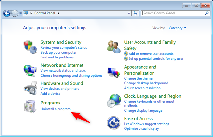Click Adjust screen resolution link
Image resolution: width=213 pixels, height=137 pixels.
[142, 88]
